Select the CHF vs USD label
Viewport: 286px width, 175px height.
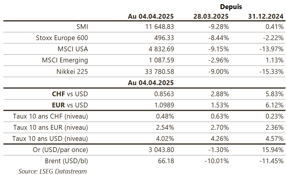click(70, 94)
